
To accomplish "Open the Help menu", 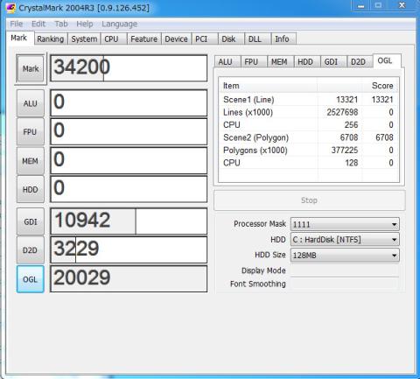I will tap(85, 24).
